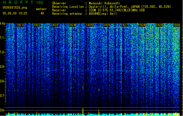The height and width of the screenshot is (116, 183).
Task: Click the kHz axis unit label
Action: point(3,23)
